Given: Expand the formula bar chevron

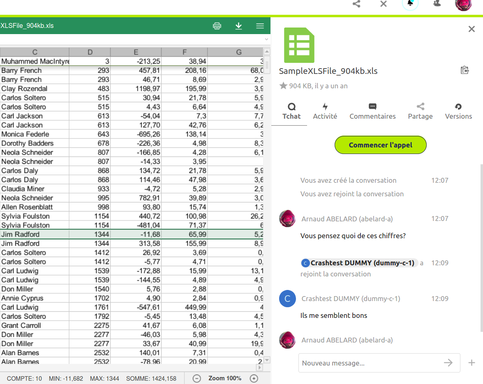Looking at the screenshot, I should coord(266,39).
